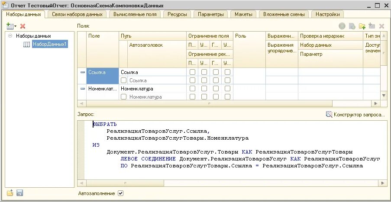391x202 pixels.
Task: Click fields table scroll down arrow
Action: [x=384, y=96]
